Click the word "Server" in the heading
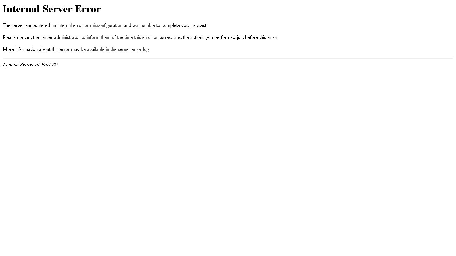 click(x=57, y=9)
